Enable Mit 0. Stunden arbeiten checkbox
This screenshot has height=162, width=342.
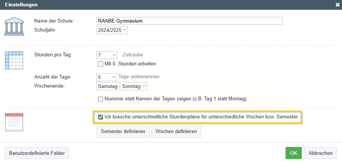(100, 64)
